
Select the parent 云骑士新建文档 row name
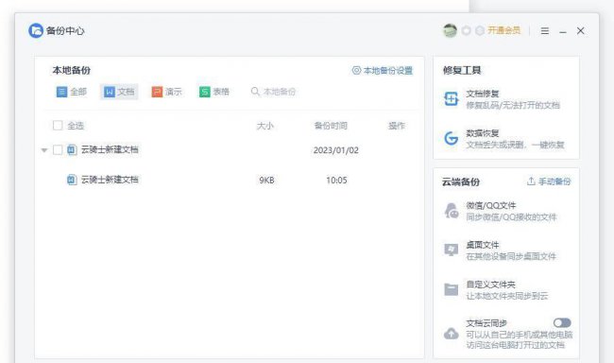pyautogui.click(x=110, y=149)
